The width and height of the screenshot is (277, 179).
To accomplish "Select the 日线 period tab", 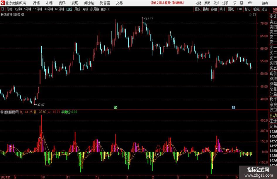I will [x=69, y=9].
